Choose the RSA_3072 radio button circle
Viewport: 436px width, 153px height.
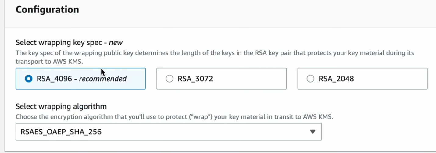(x=169, y=79)
